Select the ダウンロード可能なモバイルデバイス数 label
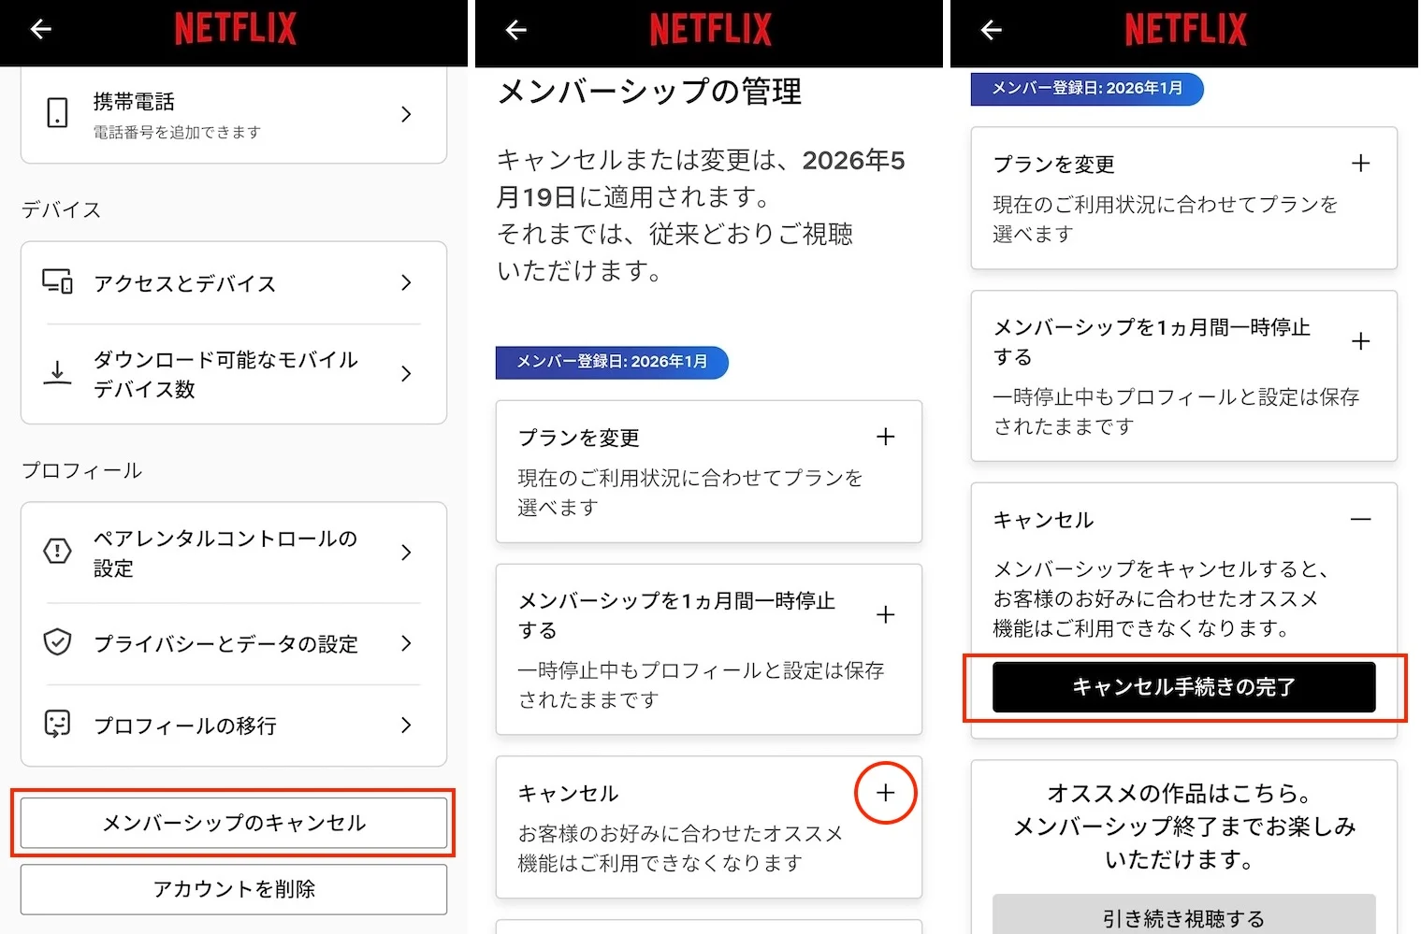This screenshot has width=1421, height=934. coord(225,374)
